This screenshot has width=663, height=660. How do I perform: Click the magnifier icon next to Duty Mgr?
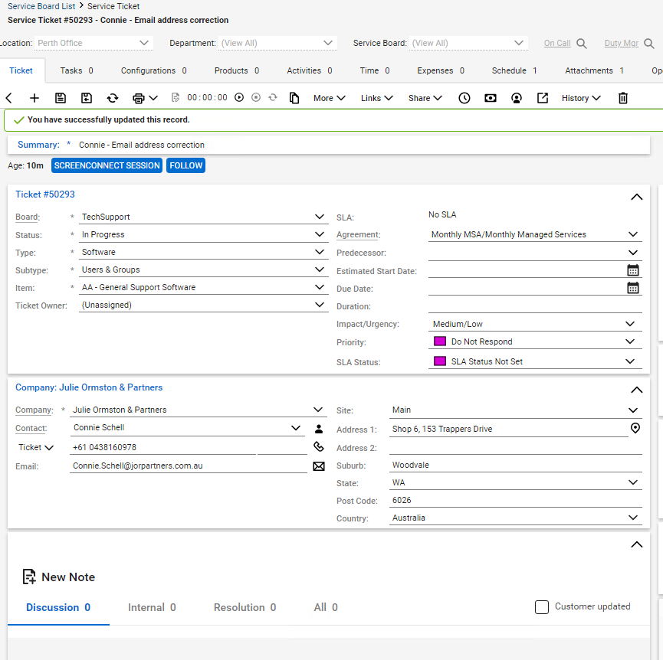coord(649,44)
